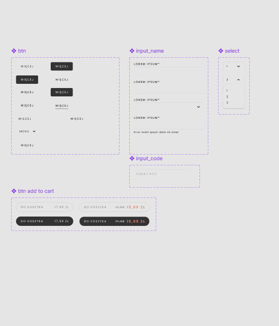Click the input field above the error message
Screen dimensions: 279x326
[168, 124]
